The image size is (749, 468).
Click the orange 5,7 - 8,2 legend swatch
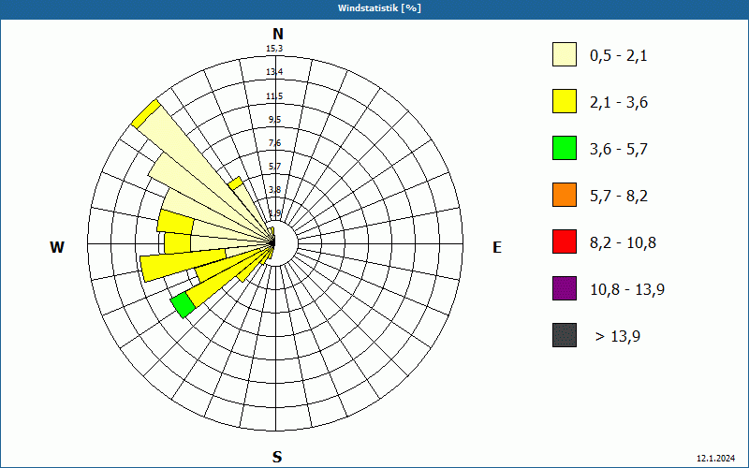point(565,195)
